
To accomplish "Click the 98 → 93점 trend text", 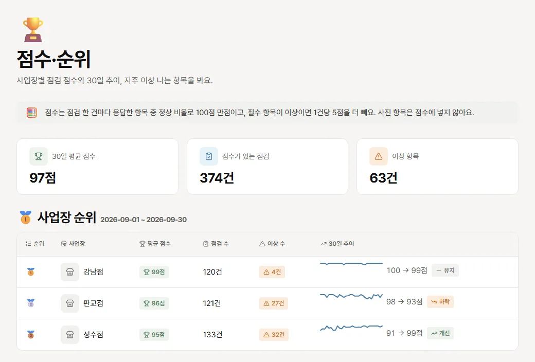I will (404, 302).
